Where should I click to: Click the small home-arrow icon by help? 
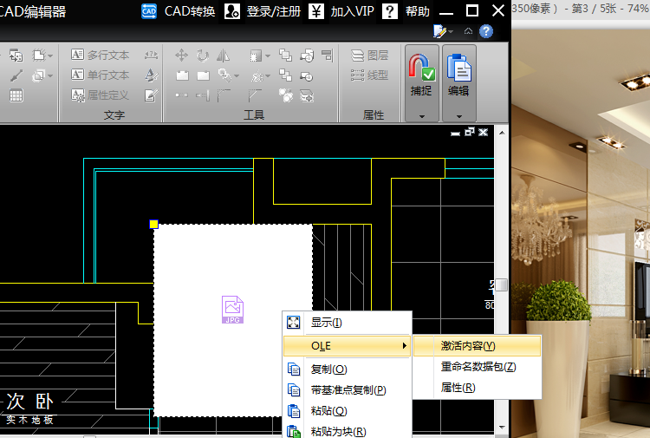[x=468, y=31]
